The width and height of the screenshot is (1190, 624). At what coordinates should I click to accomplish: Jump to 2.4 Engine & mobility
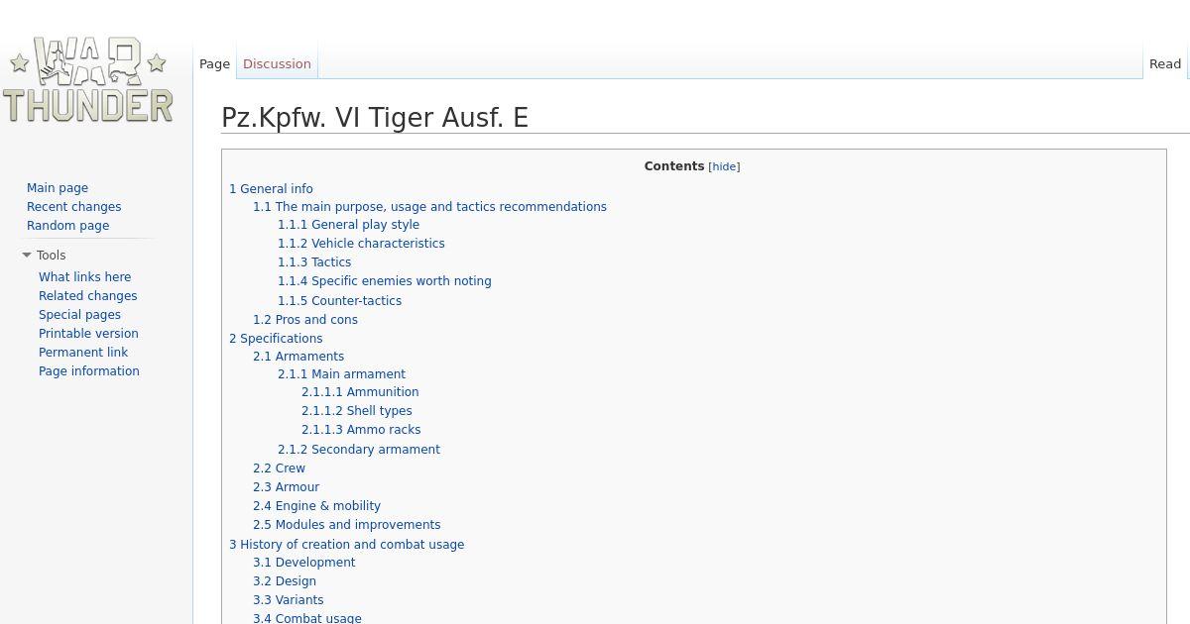pyautogui.click(x=316, y=506)
